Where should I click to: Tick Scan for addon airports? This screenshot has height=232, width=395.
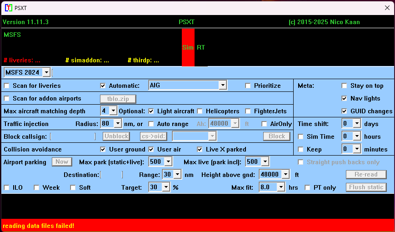tap(6, 98)
